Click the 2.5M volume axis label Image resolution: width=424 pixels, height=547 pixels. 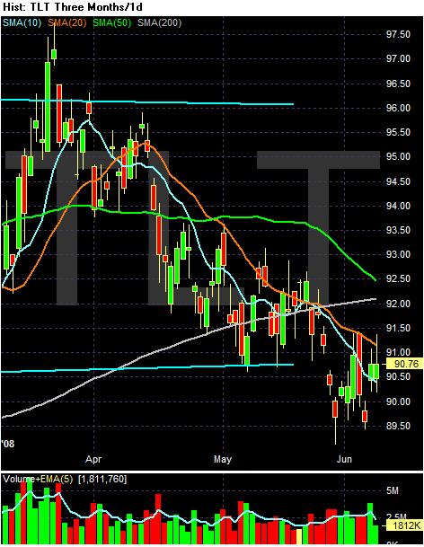396,516
